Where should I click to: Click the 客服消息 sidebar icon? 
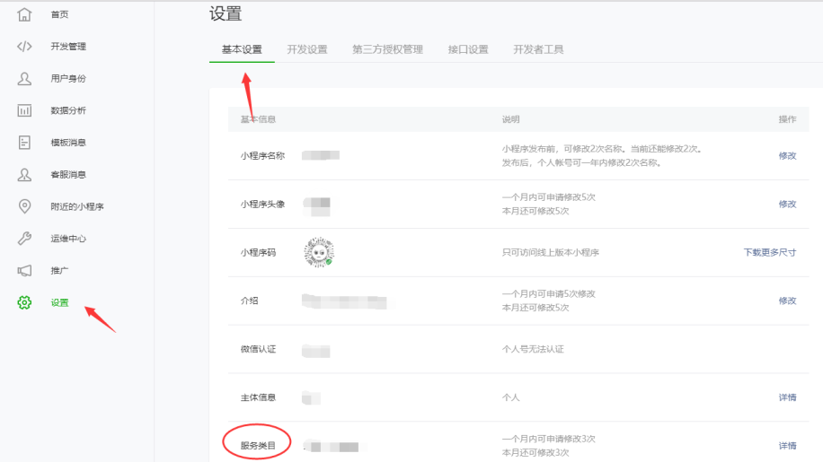click(x=25, y=175)
